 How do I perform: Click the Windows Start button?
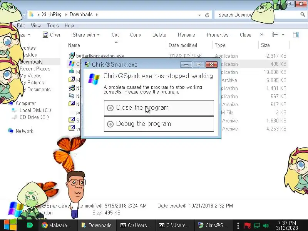click(10, 225)
